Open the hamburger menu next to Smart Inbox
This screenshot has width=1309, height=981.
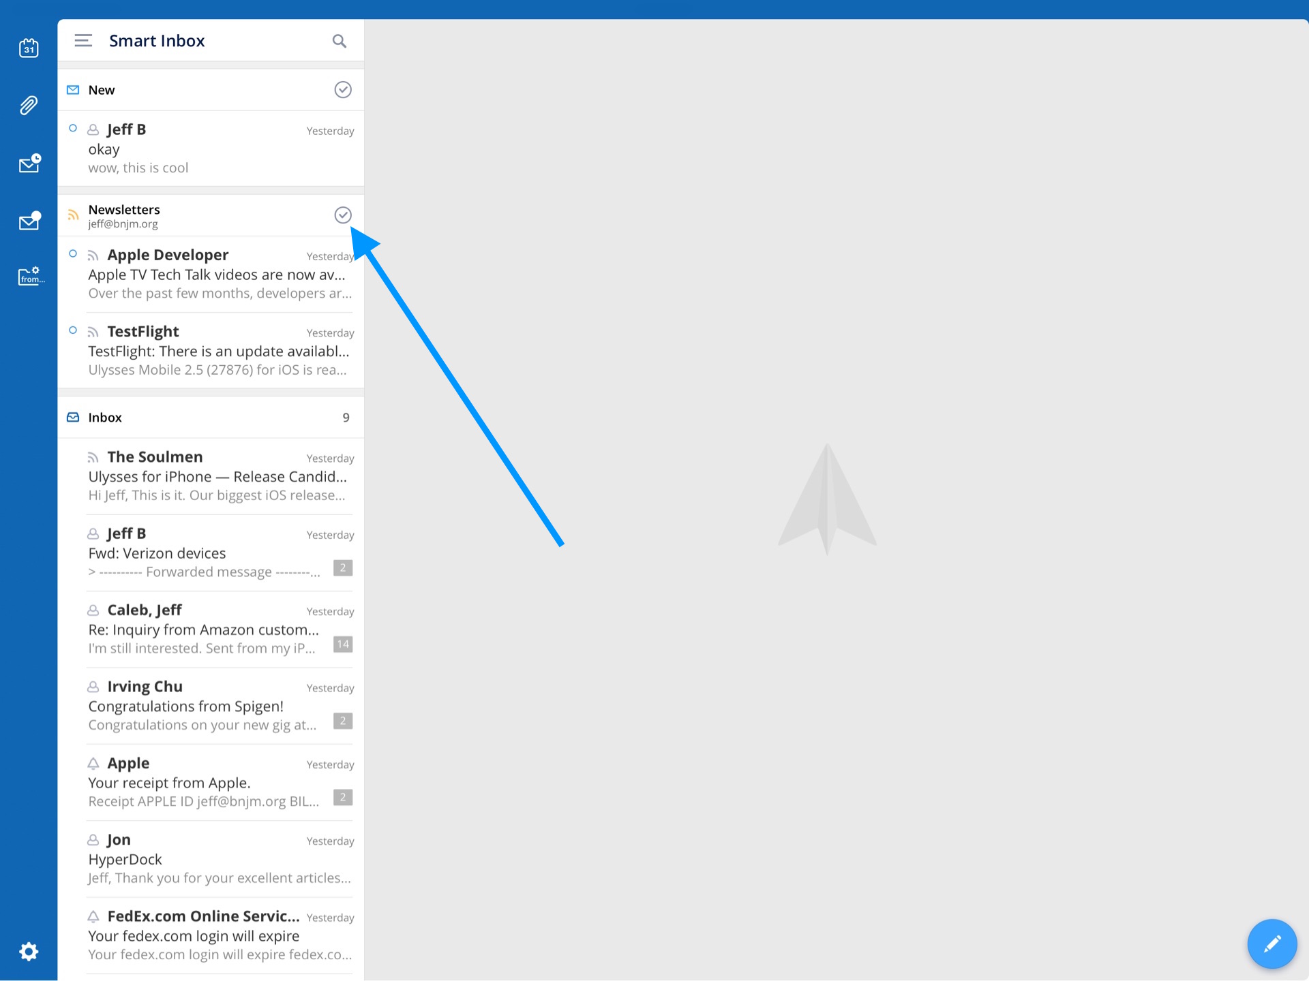(x=83, y=41)
